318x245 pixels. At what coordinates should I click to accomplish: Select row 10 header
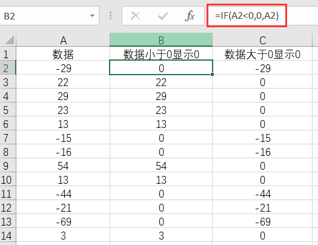[x=8, y=180]
